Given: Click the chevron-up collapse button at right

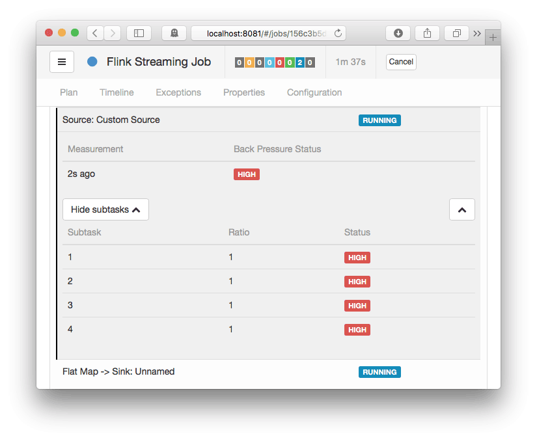Looking at the screenshot, I should tap(462, 209).
